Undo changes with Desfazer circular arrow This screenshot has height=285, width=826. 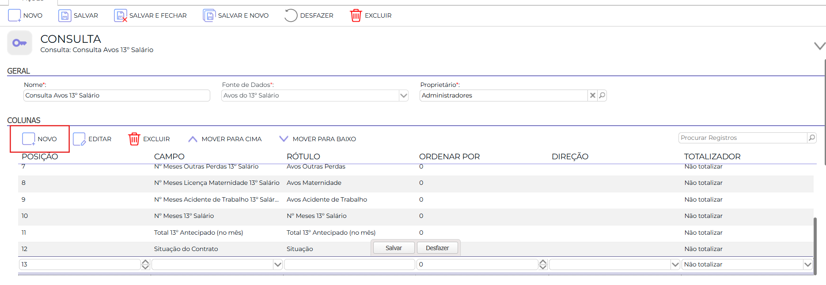pyautogui.click(x=291, y=15)
